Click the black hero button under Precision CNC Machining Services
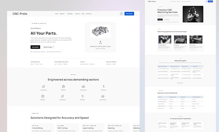Image resolution: width=219 pixels, height=132 pixels. pos(160,20)
